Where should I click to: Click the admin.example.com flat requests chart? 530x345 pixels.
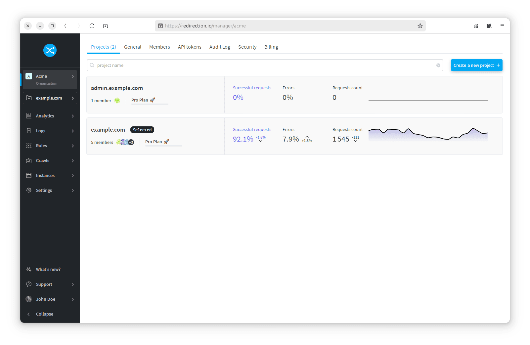428,101
